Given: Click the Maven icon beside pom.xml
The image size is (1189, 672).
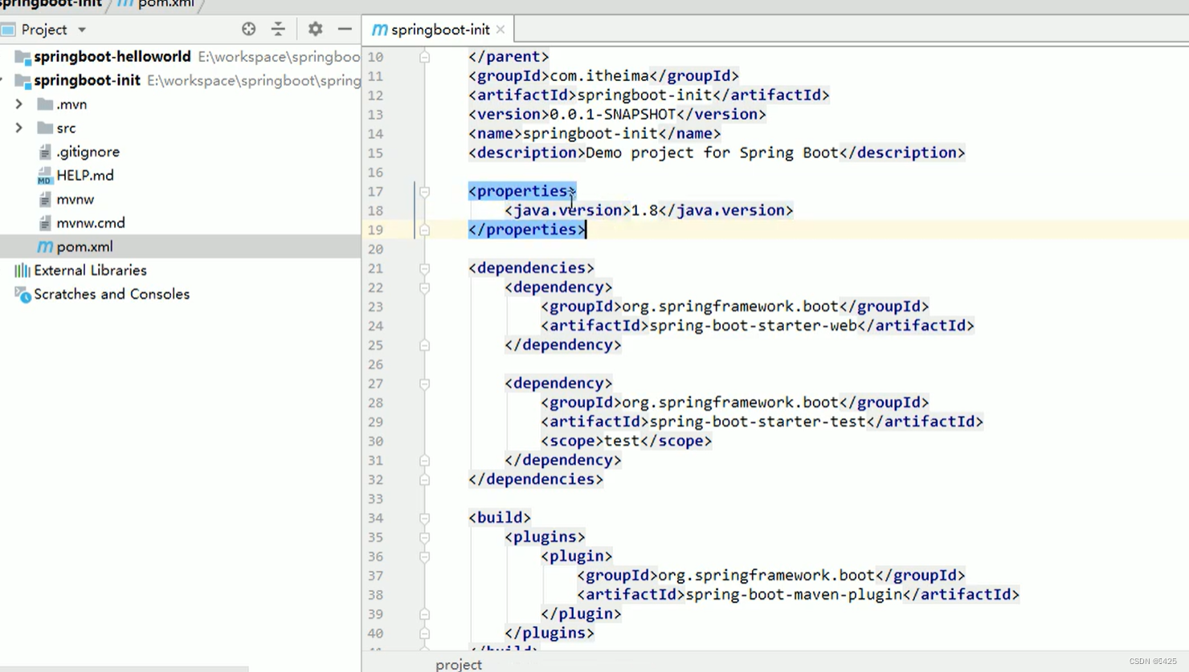Looking at the screenshot, I should 45,246.
